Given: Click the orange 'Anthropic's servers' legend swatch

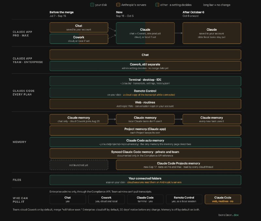Looking at the screenshot, I should coord(118,5).
